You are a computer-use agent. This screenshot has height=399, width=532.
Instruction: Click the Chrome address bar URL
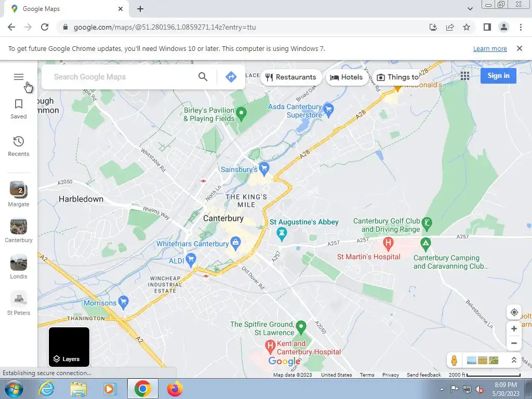click(165, 27)
